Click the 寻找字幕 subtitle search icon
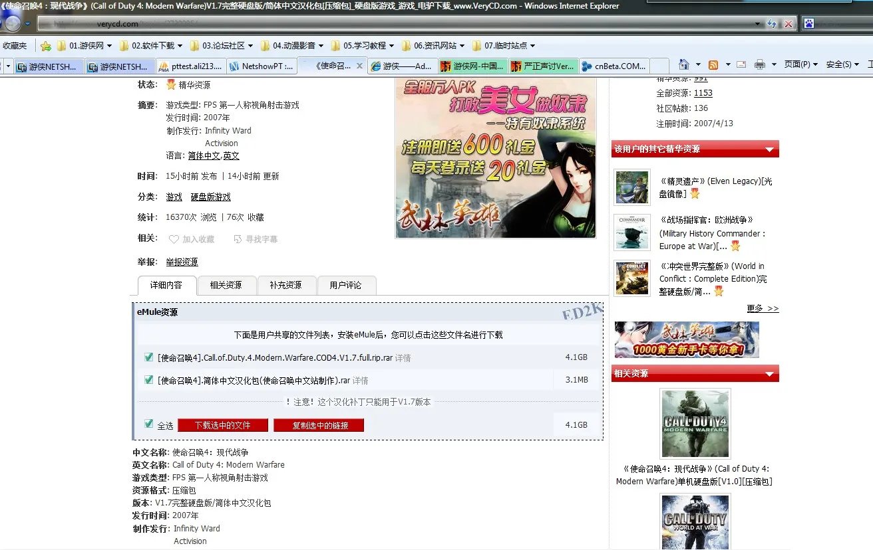Viewport: 873px width, 550px height. click(238, 238)
